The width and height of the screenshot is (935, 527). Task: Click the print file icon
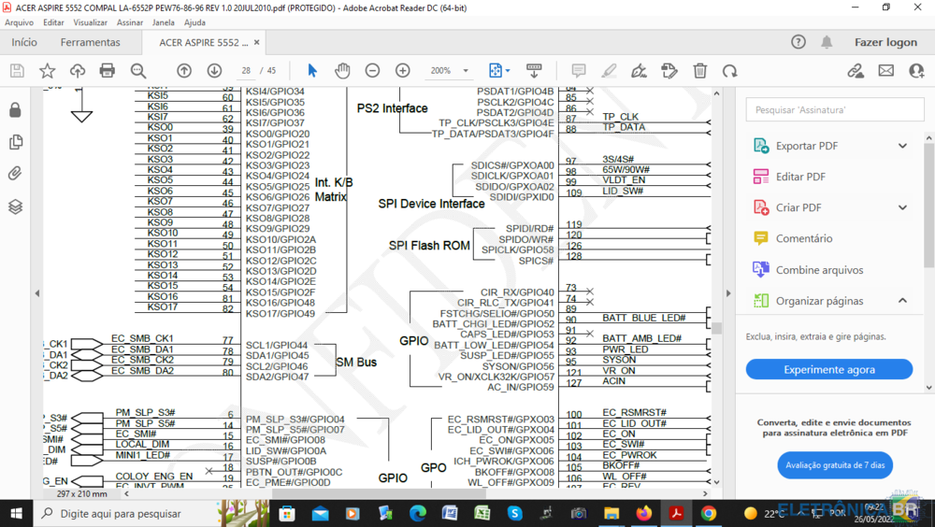[x=108, y=71]
